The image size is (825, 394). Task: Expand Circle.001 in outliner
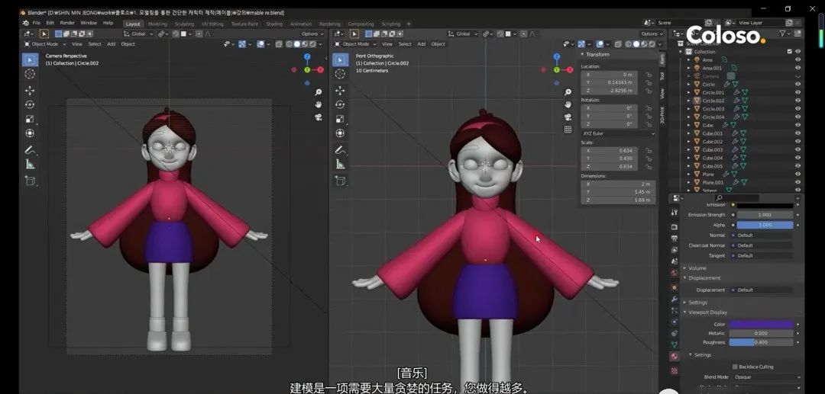coord(689,92)
